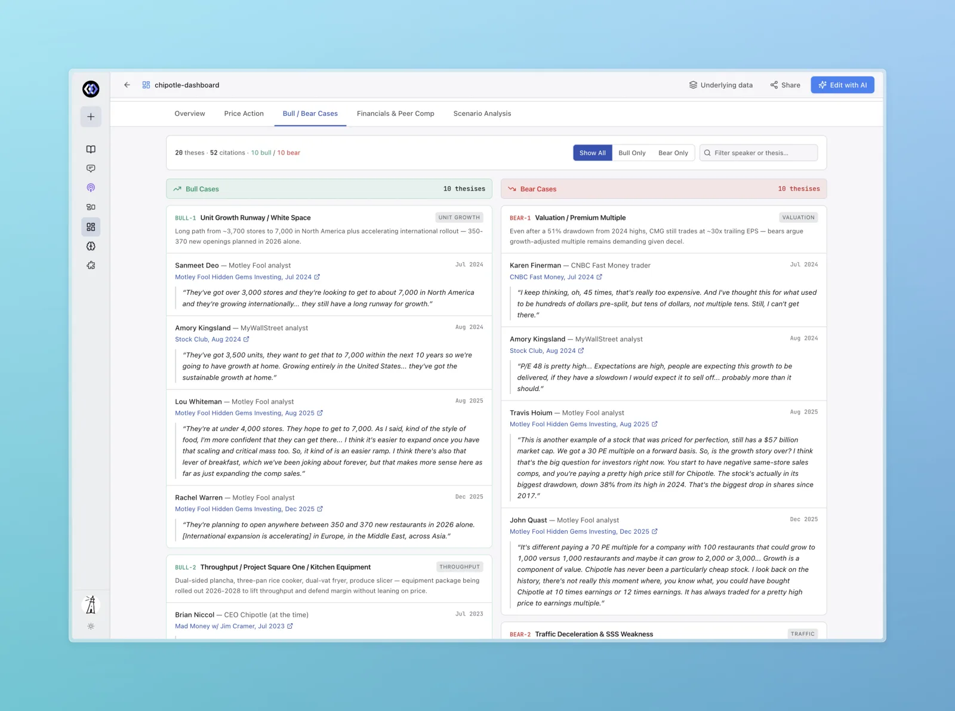Screen dimensions: 955x711
Task: Open external link icon beside Mad Money w/ Jim Cramer
Action: click(290, 626)
